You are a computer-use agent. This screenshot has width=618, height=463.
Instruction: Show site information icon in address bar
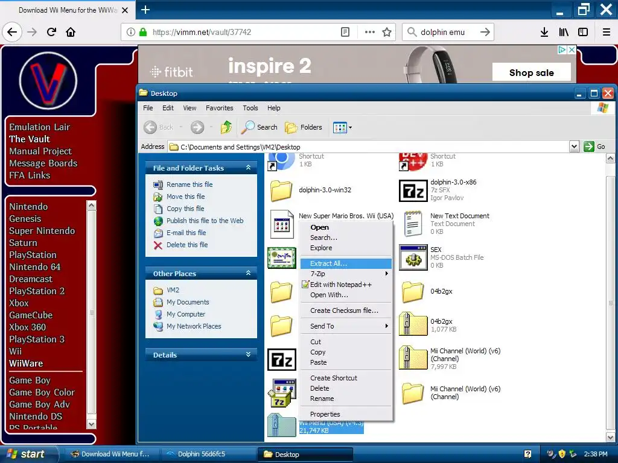130,32
